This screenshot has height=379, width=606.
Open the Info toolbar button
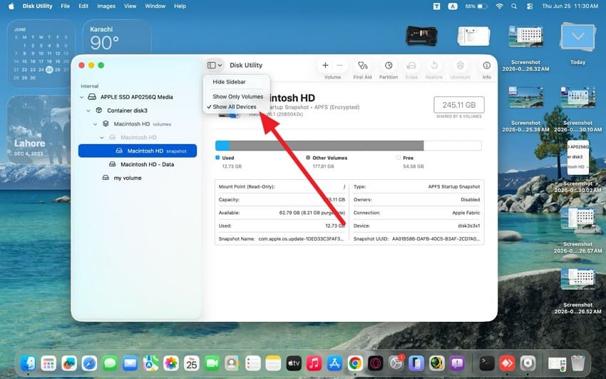click(x=486, y=66)
